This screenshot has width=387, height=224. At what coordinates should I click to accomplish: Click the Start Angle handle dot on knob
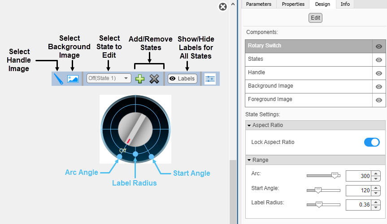coord(151,156)
